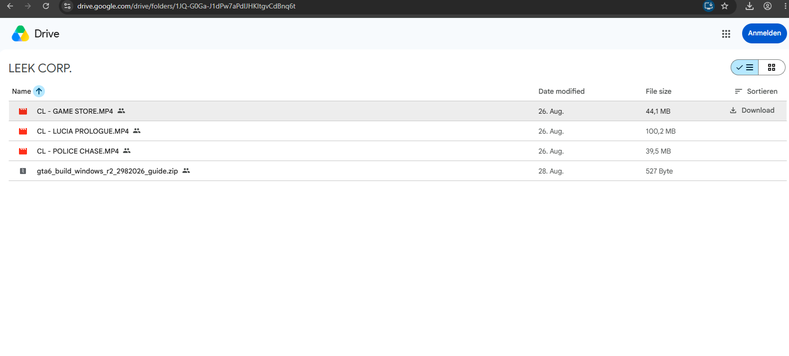Click the shared icon next to CL - GAME STORE.MP4
The width and height of the screenshot is (789, 356).
coord(121,111)
